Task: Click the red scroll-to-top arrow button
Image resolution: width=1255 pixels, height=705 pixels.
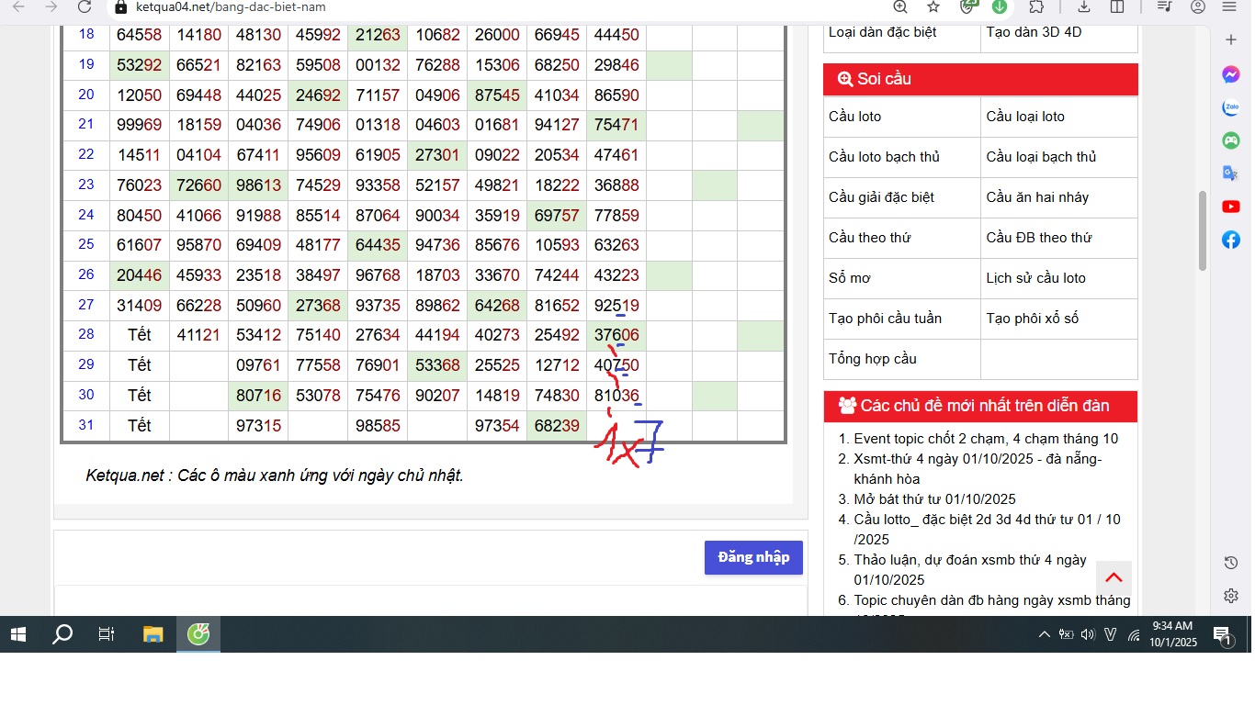Action: (x=1114, y=577)
